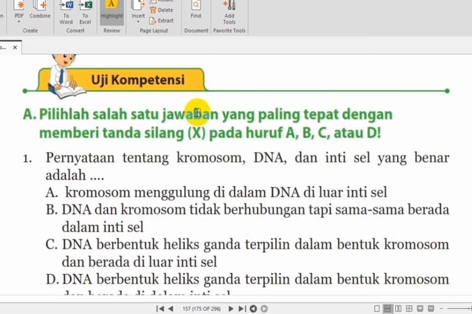Select single page view

click(x=376, y=308)
